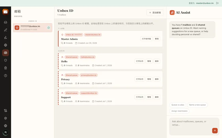Screen dimensions: 222x138
Task: Open the globe icon below the signature icon
Action: [x=6, y=45]
